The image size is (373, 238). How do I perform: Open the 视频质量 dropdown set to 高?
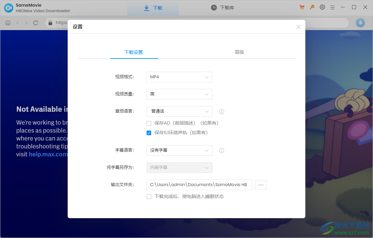pyautogui.click(x=179, y=94)
